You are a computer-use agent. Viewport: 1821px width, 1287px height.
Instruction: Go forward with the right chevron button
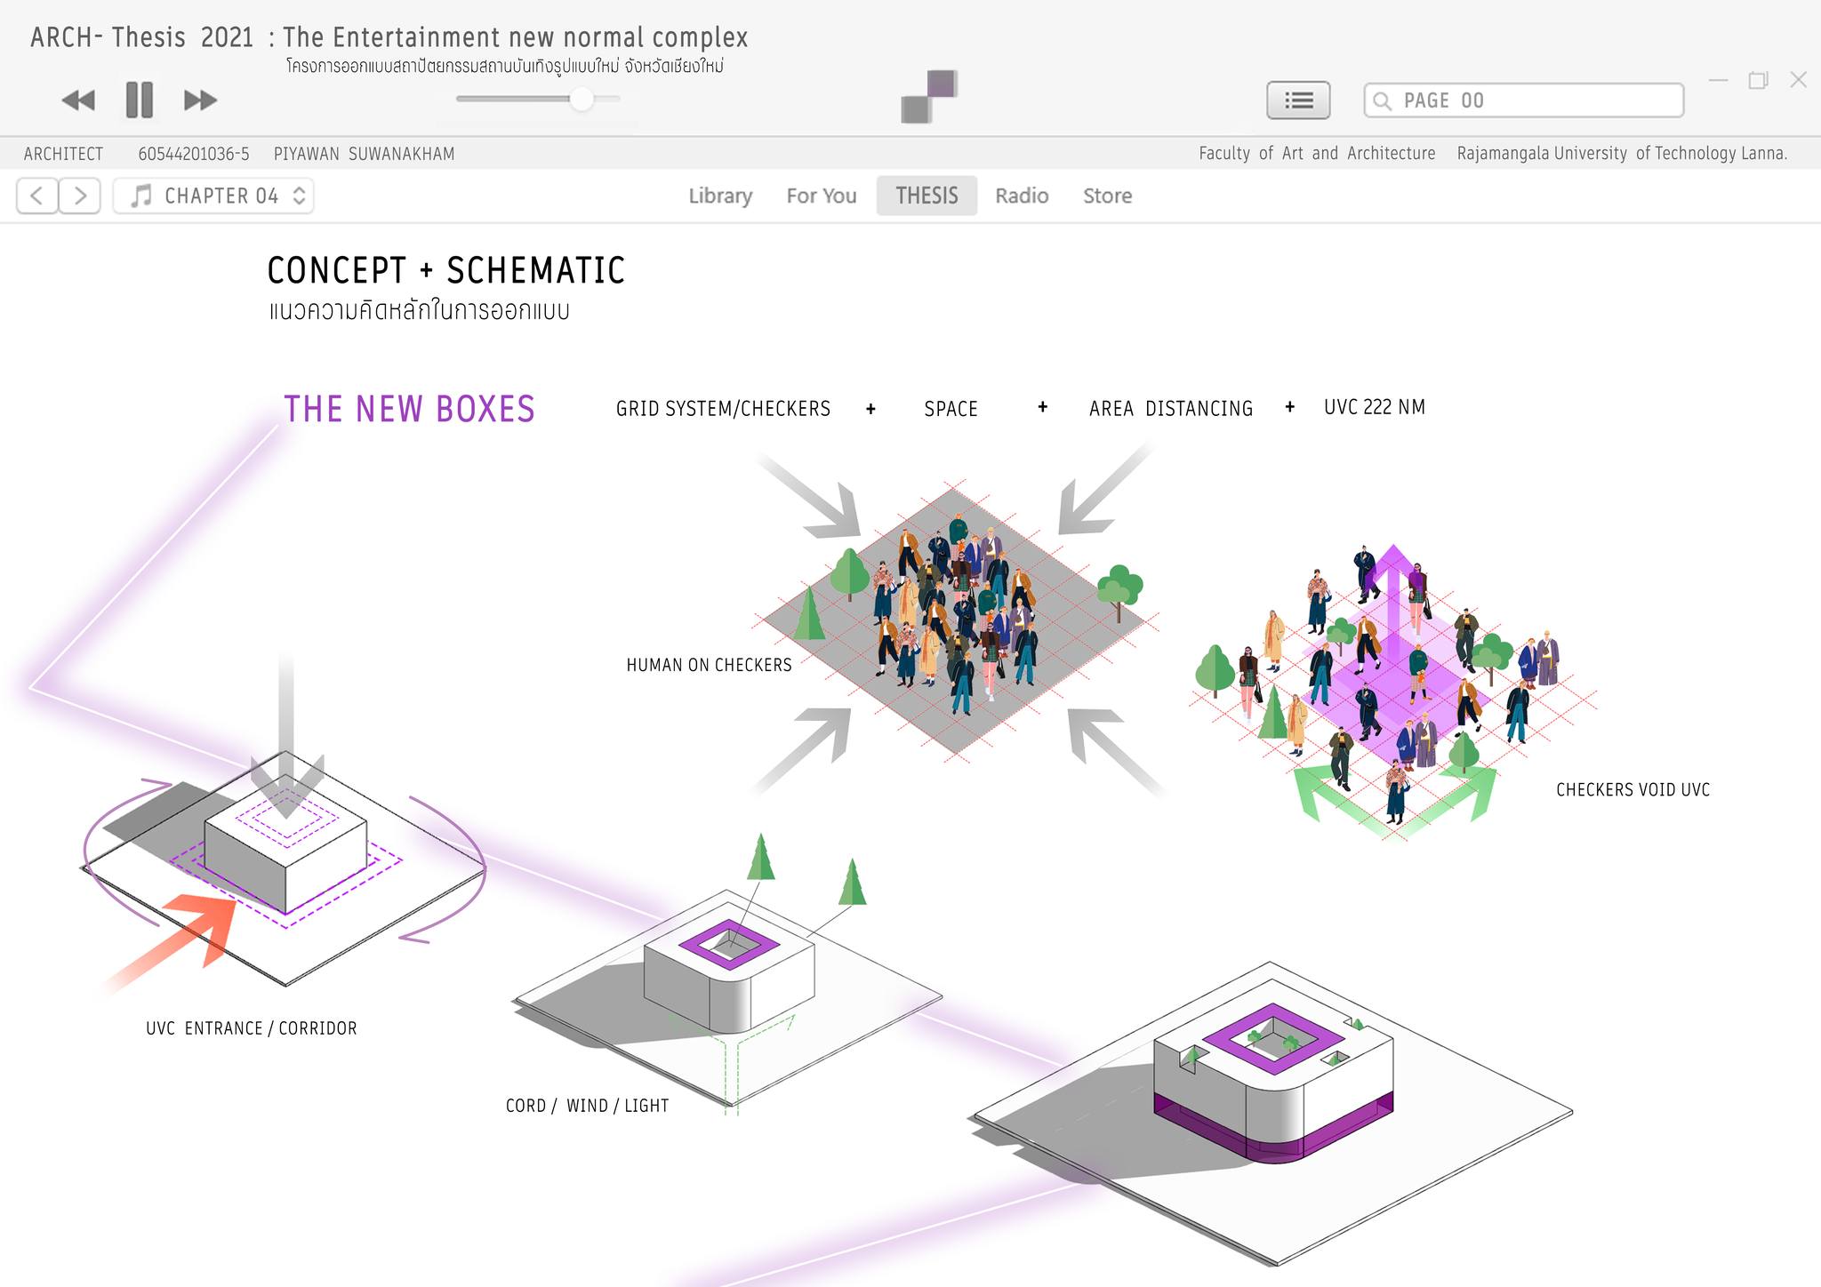80,196
